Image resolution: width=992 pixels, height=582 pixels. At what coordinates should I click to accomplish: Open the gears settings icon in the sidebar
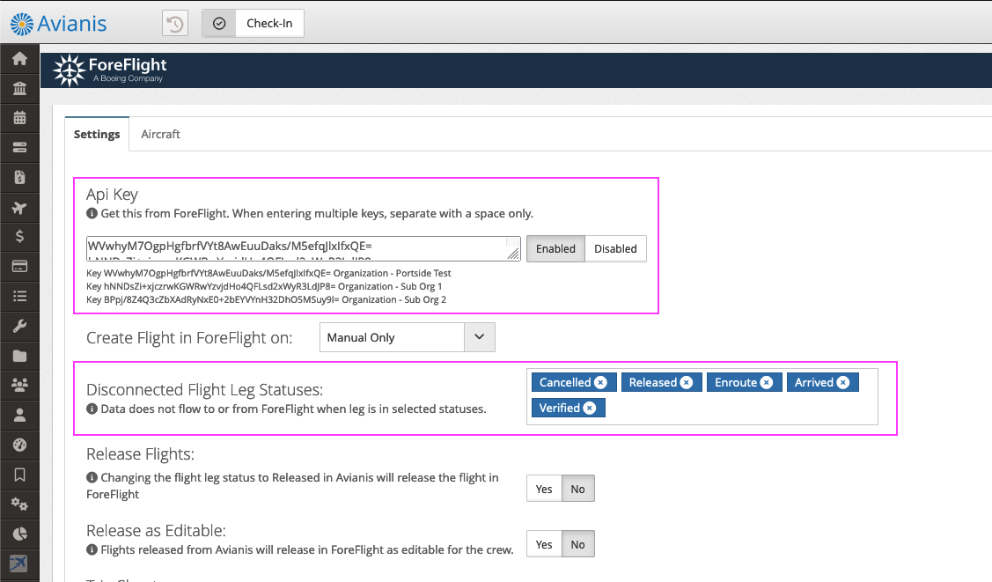(19, 505)
